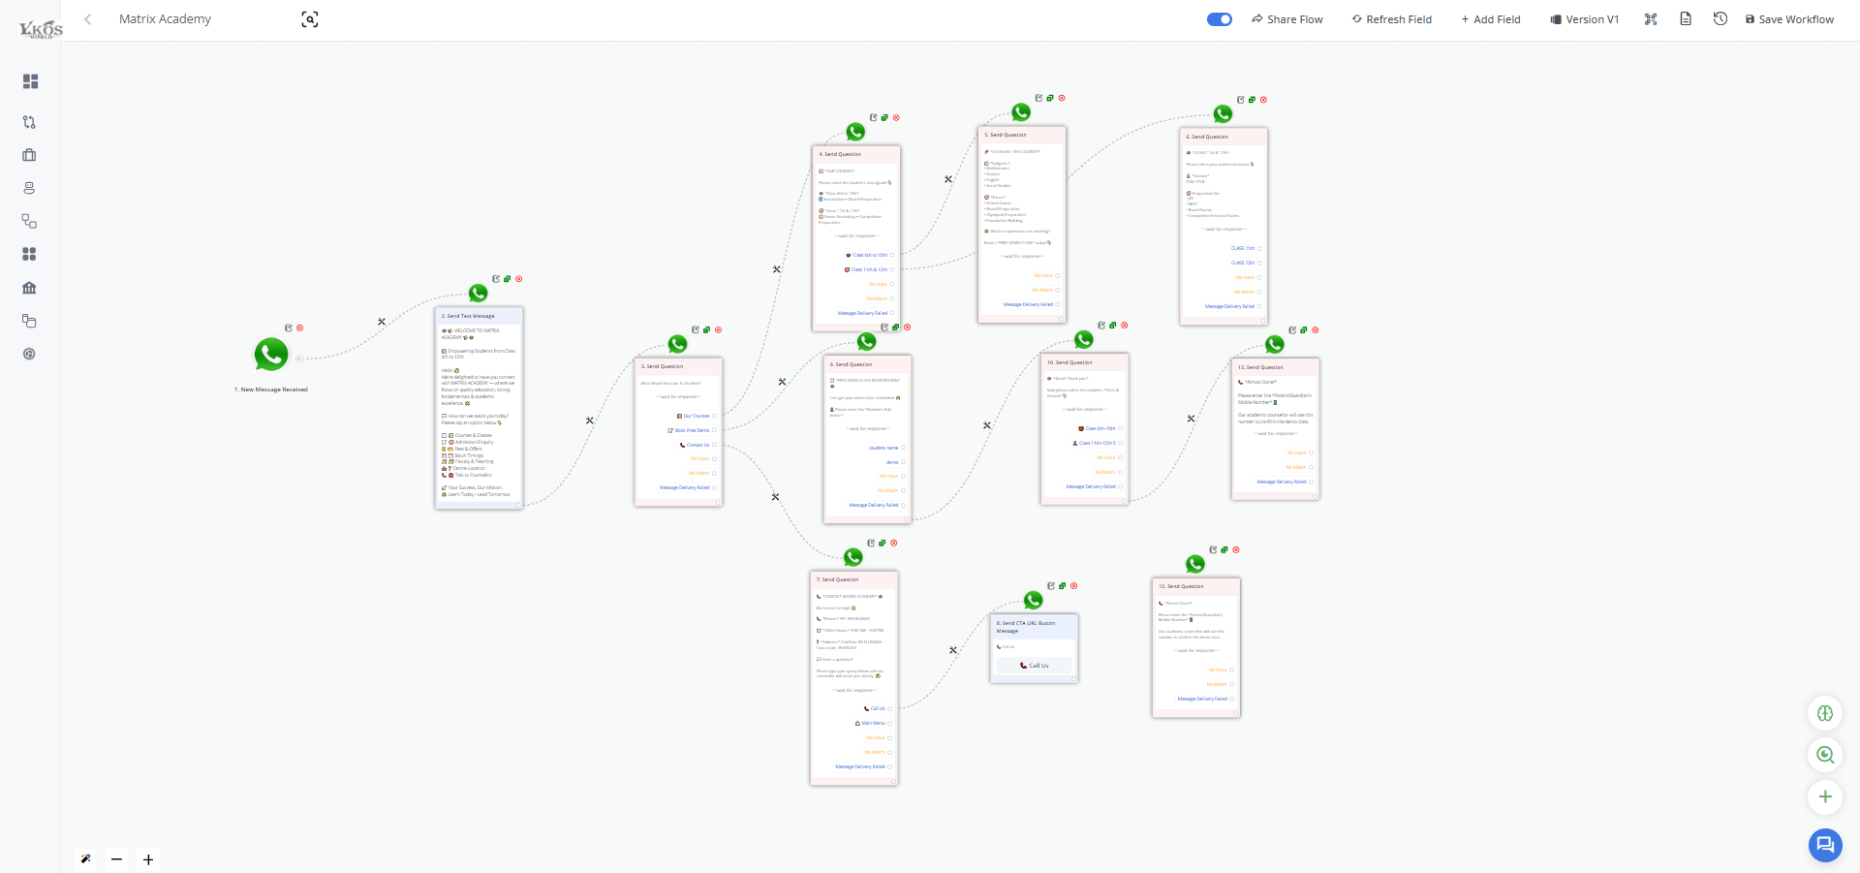1860x873 pixels.
Task: Click the Contact Us connector in node 3
Action: click(x=714, y=445)
